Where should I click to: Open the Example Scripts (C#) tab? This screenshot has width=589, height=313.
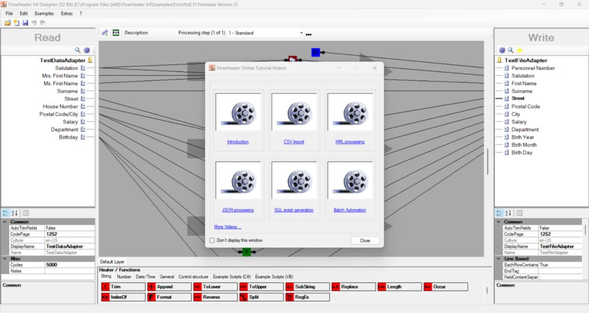coord(232,277)
